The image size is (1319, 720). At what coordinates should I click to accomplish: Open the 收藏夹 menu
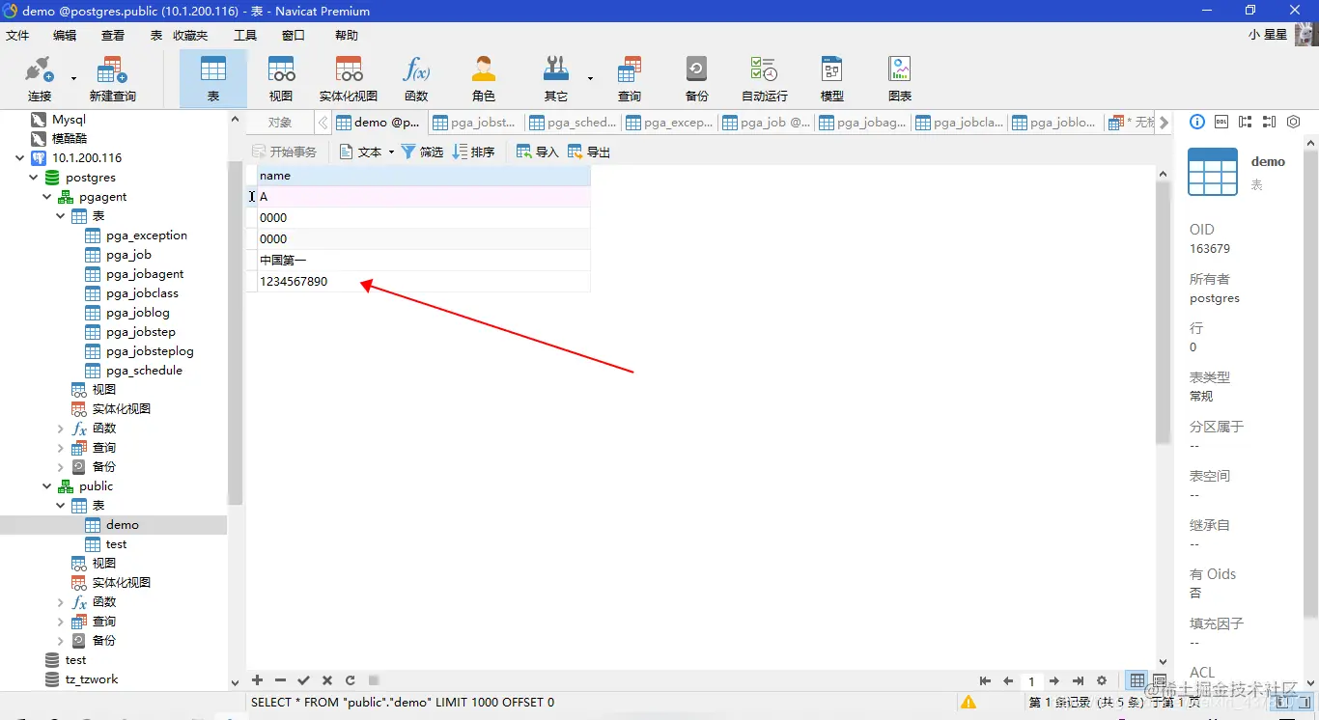click(190, 35)
